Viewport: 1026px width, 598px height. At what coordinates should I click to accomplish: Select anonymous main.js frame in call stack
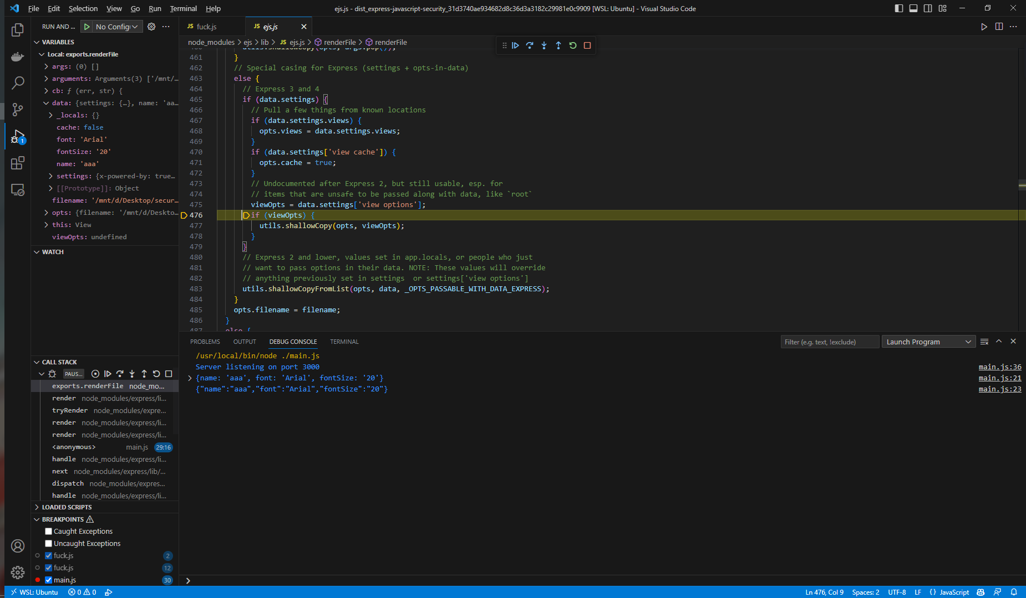(x=105, y=447)
